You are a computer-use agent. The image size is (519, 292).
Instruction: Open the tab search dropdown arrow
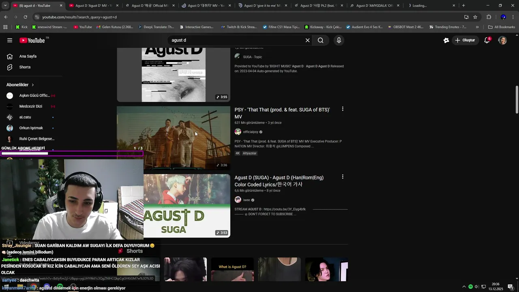[5, 6]
